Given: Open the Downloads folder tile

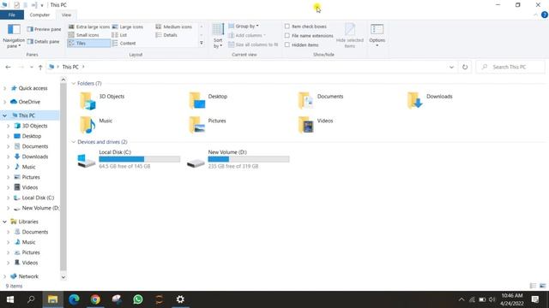Looking at the screenshot, I should tap(430, 100).
